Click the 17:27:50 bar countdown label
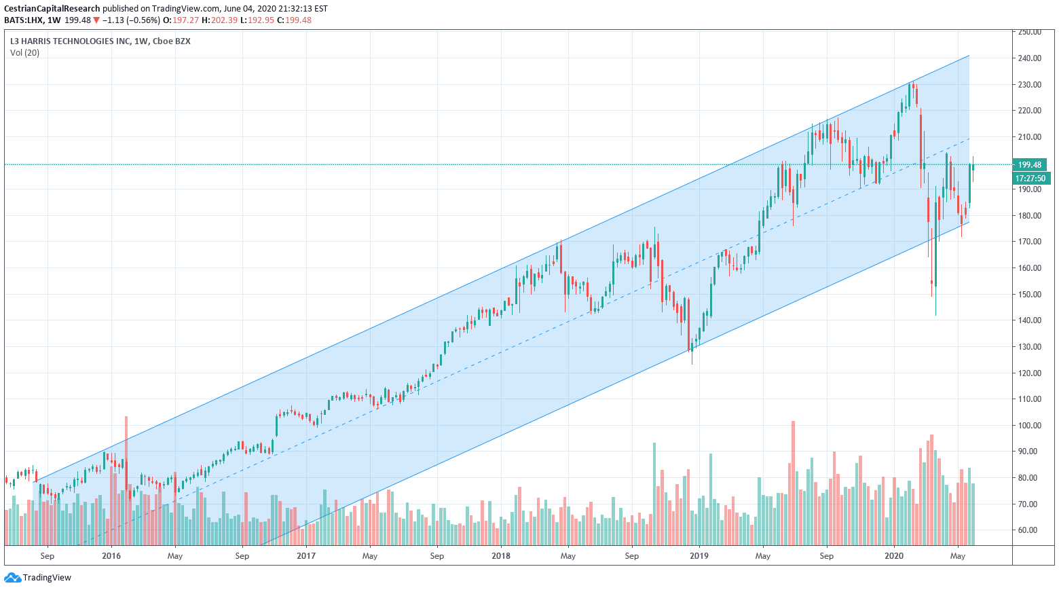Screen dimensions: 1059x590 [x=1030, y=179]
